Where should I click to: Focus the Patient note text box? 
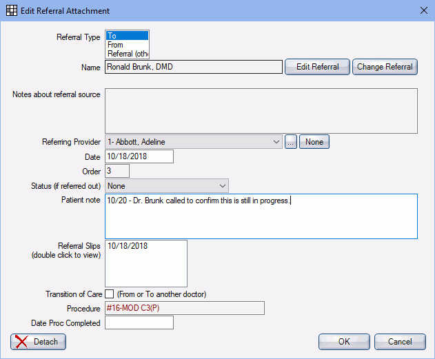(261, 216)
